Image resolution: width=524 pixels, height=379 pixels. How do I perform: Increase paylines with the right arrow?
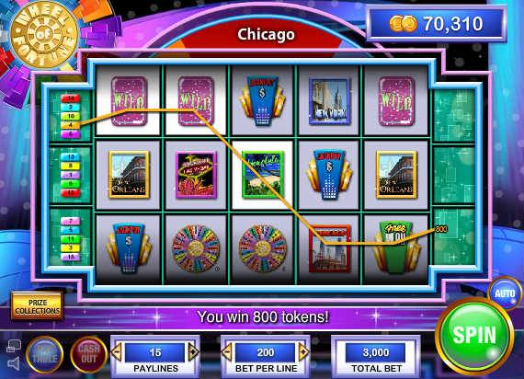tap(193, 352)
